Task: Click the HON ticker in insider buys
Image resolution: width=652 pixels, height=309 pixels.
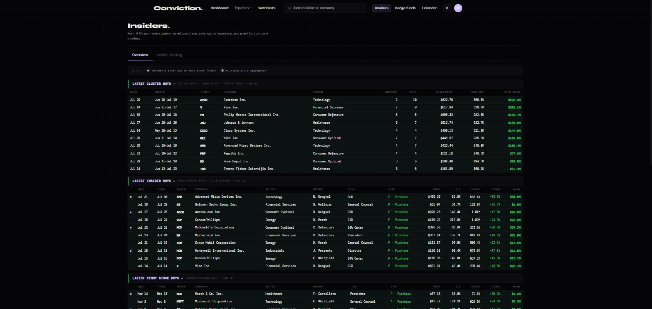Action: (179, 251)
